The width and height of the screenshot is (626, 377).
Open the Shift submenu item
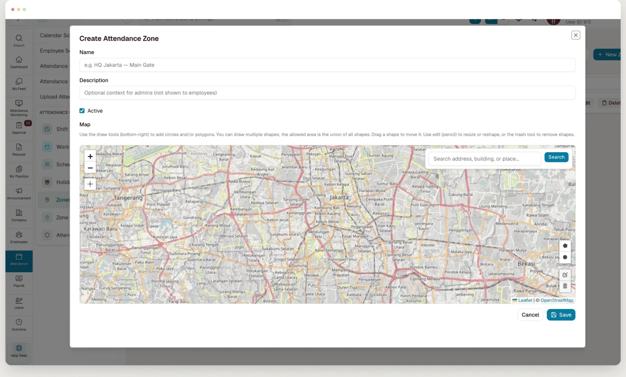pyautogui.click(x=56, y=129)
